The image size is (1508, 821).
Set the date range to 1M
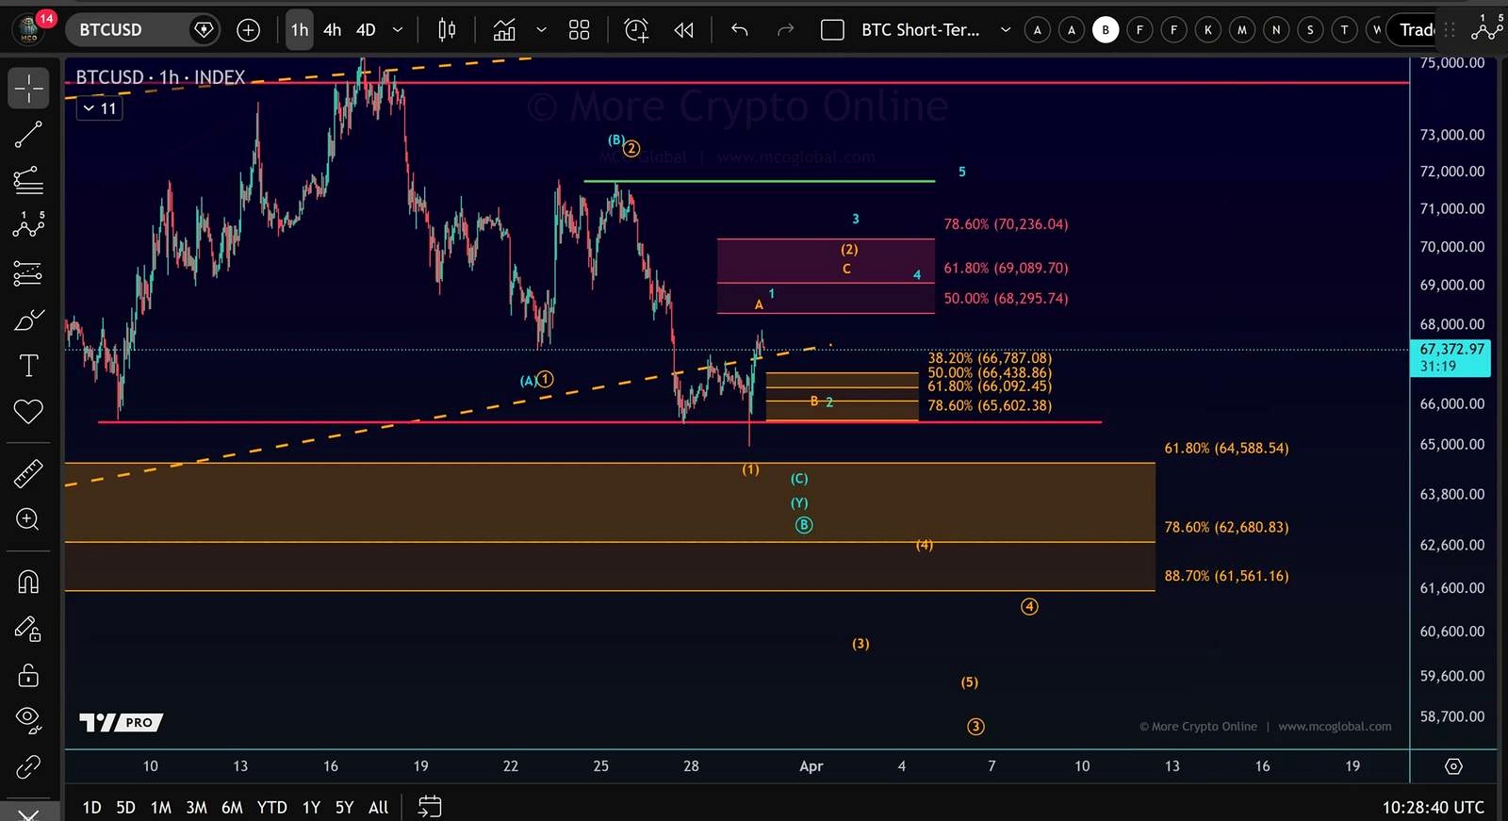[x=161, y=807]
